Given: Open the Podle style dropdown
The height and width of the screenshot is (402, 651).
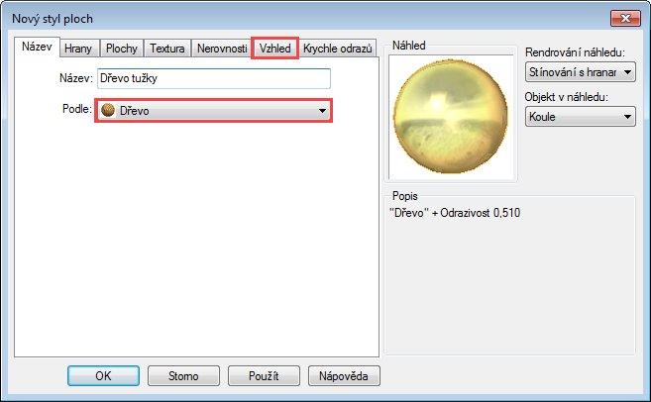Looking at the screenshot, I should [x=213, y=111].
